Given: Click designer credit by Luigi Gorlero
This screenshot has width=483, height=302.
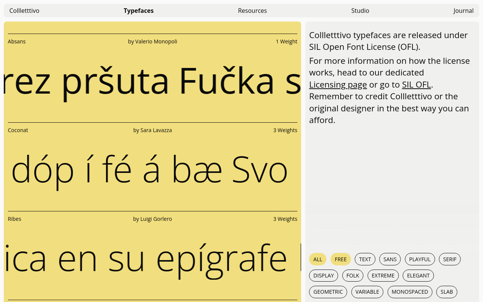Looking at the screenshot, I should (152, 219).
